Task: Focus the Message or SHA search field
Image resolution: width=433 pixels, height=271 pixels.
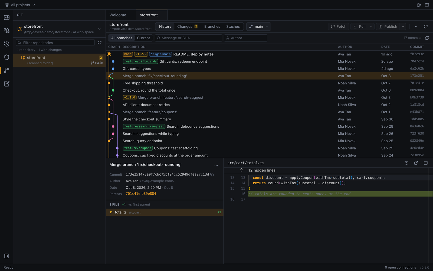Action: point(188,38)
